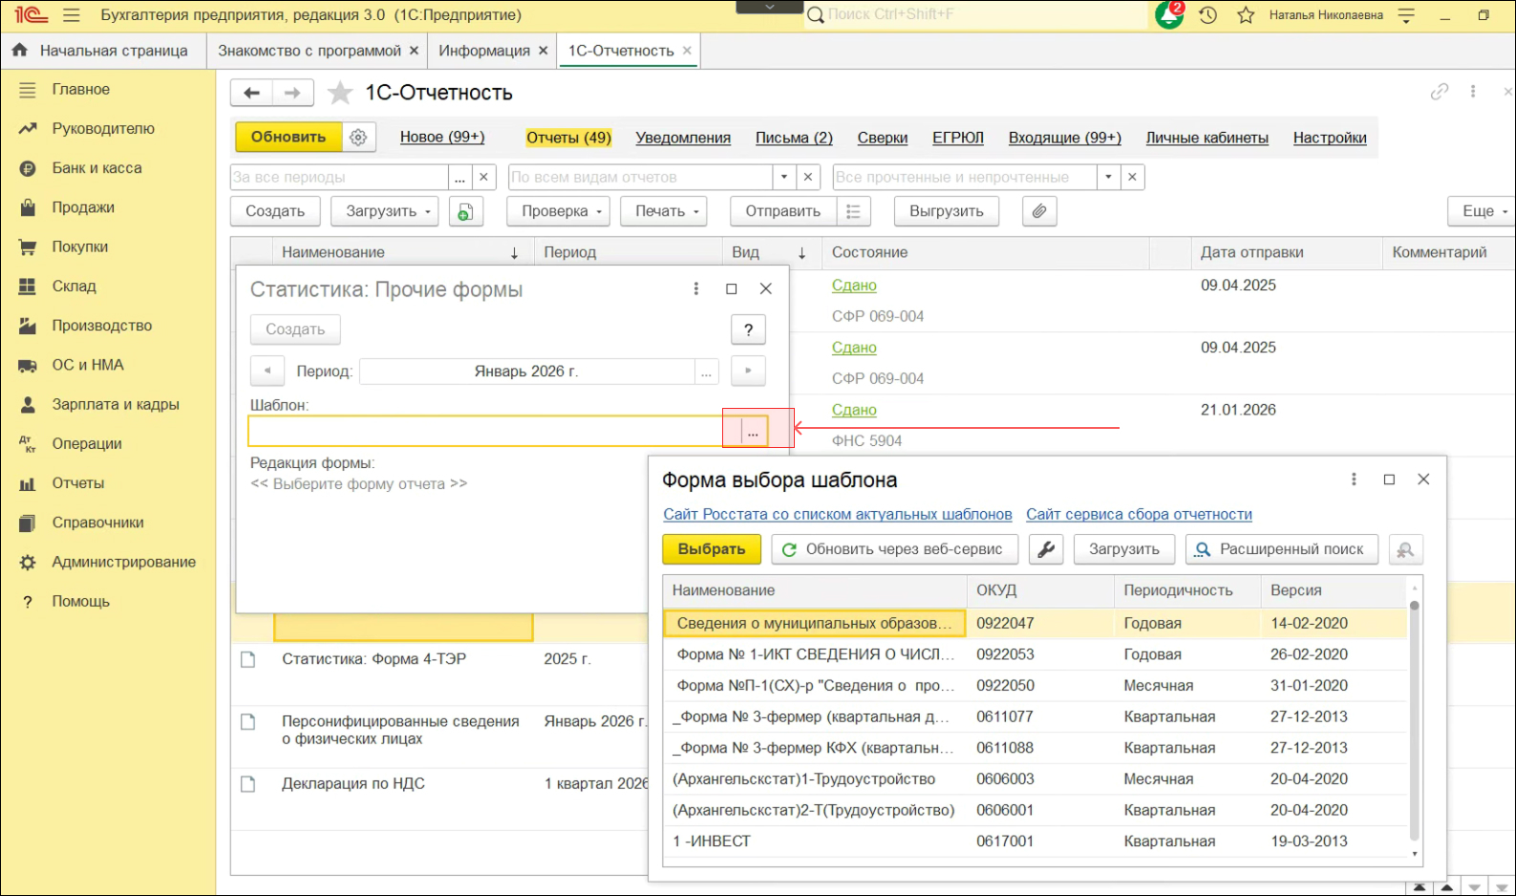Open Сайт Росстата templates link

point(837,514)
